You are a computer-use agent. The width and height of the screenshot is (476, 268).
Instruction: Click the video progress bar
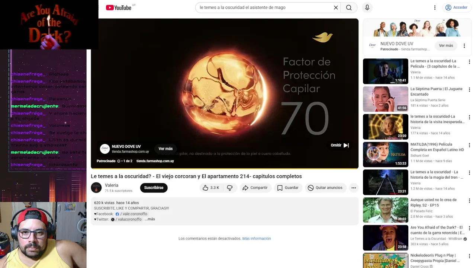coord(225,168)
